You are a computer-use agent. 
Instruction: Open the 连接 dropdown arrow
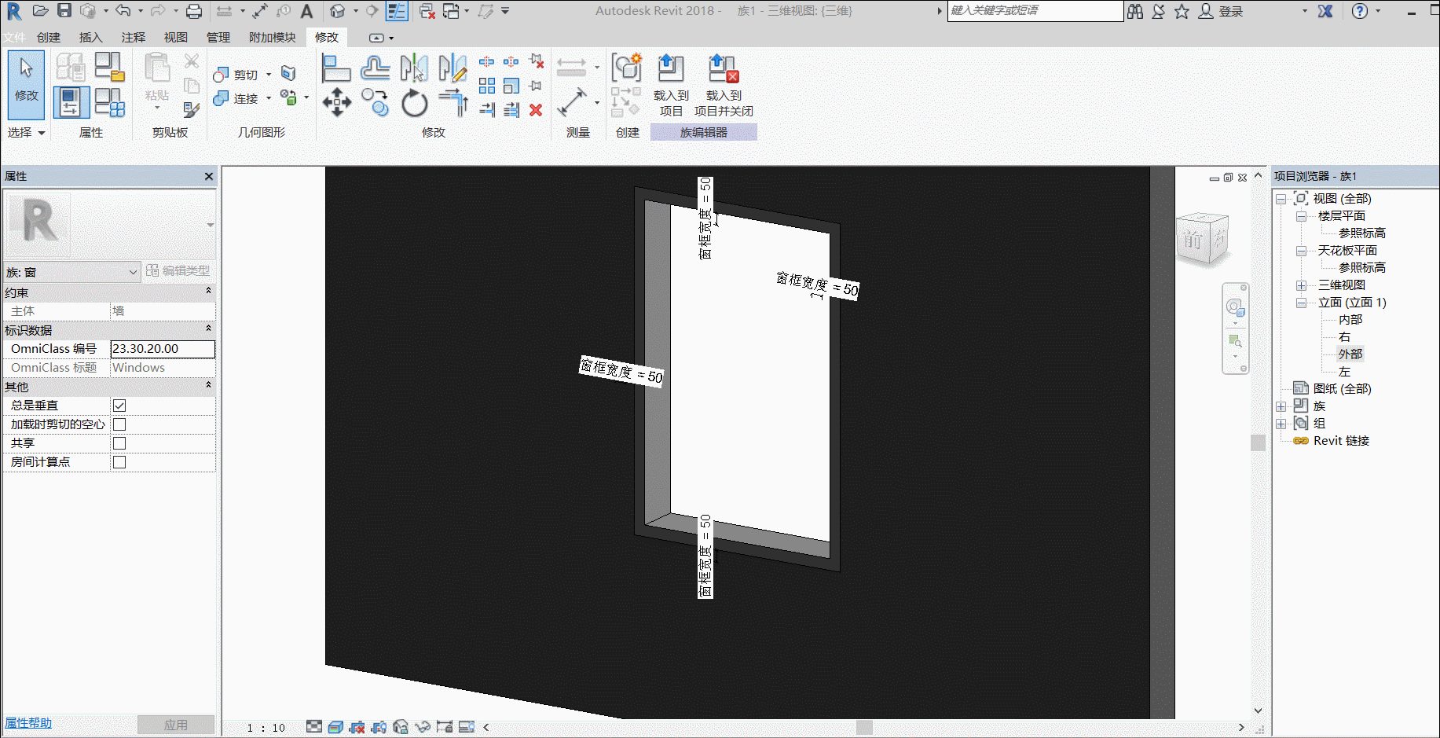coord(269,98)
